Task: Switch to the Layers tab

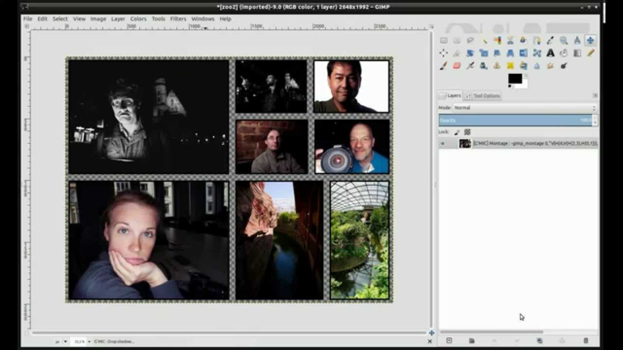Action: [x=450, y=96]
